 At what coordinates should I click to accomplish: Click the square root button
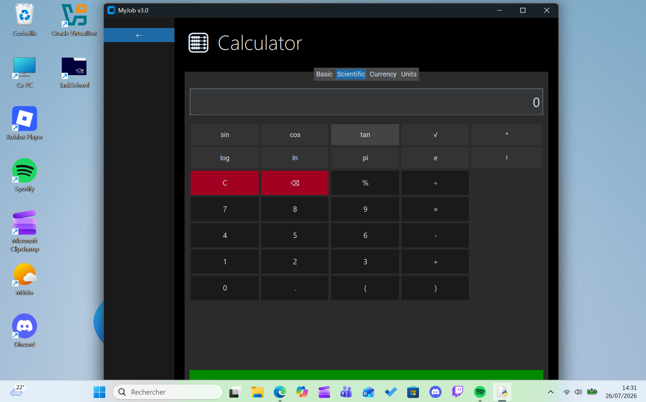pos(435,135)
